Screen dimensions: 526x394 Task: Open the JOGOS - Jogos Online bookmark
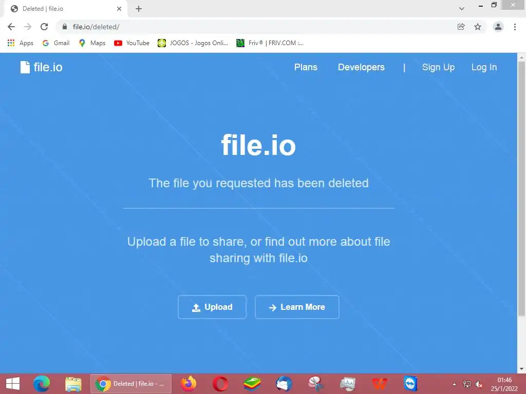coord(193,43)
